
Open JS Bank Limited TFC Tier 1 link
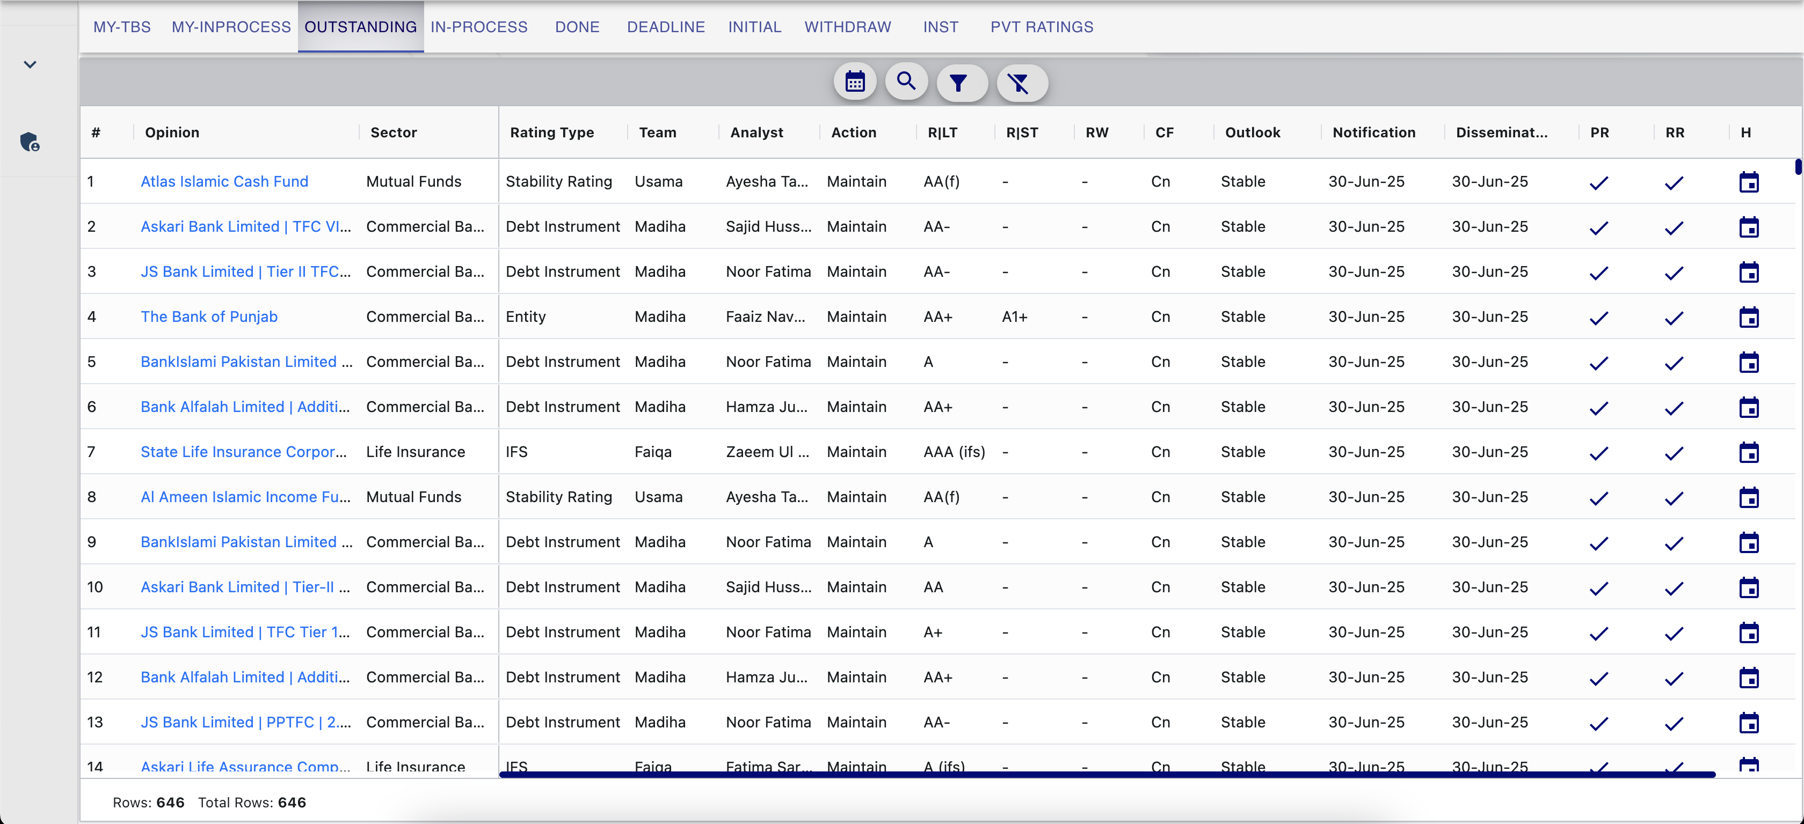(246, 631)
